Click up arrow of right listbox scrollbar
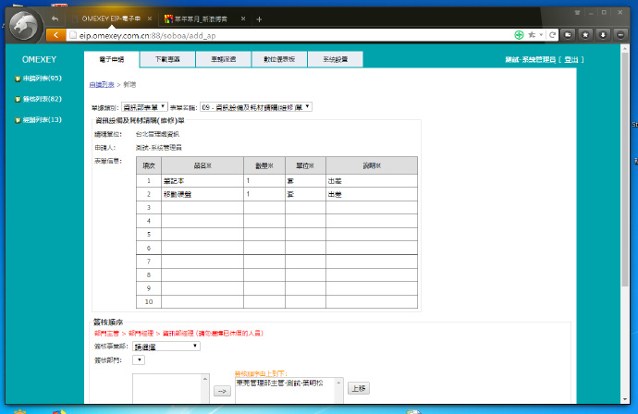Viewport: 638px width, 414px height. tap(338, 383)
